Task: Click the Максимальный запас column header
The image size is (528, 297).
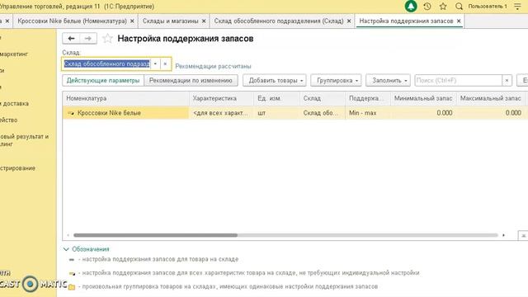Action: coord(491,98)
